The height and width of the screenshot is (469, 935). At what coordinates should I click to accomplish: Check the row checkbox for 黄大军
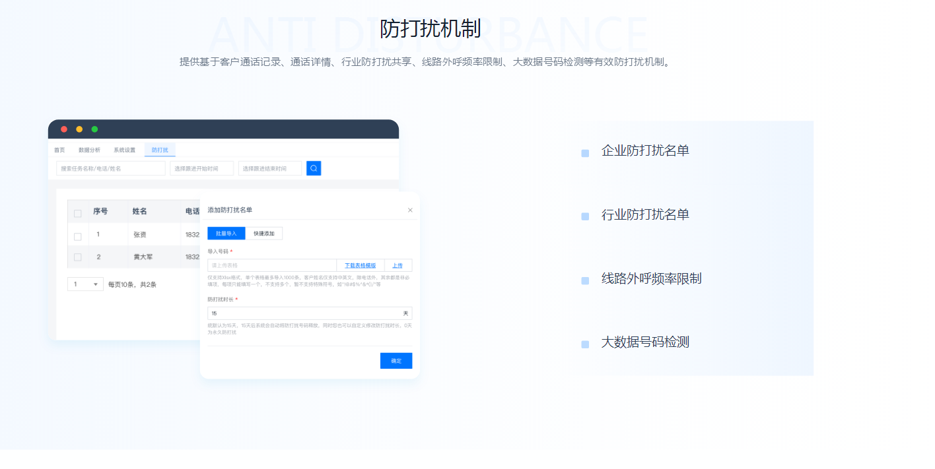click(78, 257)
